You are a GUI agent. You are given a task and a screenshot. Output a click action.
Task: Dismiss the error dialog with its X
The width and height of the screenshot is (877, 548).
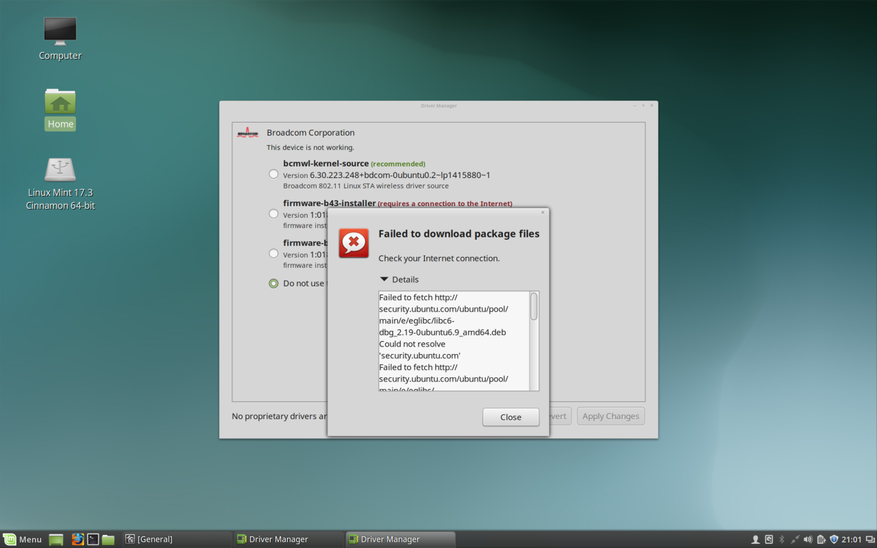click(x=543, y=212)
